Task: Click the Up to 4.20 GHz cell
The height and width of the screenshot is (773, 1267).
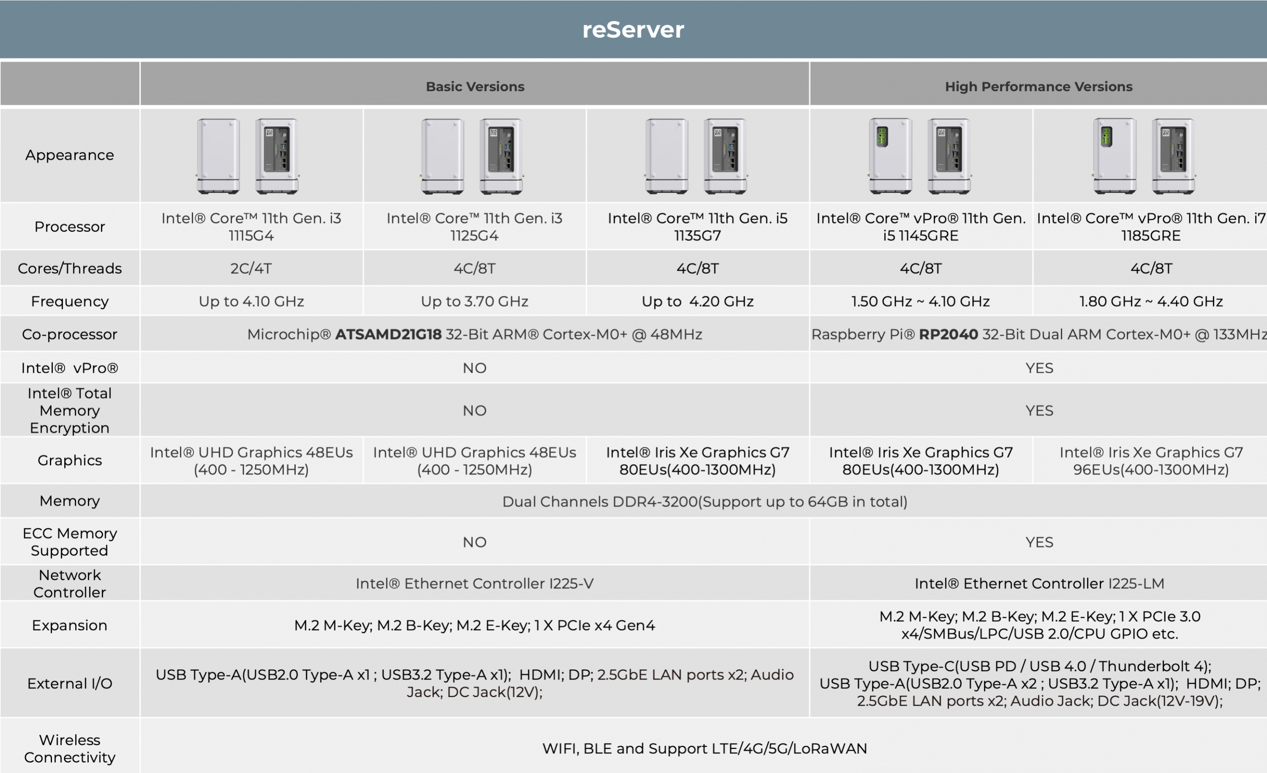Action: click(x=697, y=302)
